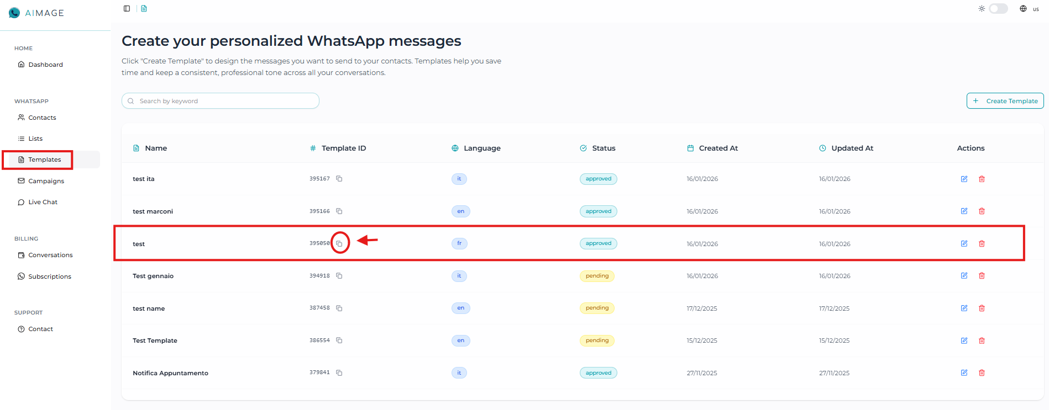The image size is (1049, 410).
Task: Open the language selector globe
Action: 1024,8
